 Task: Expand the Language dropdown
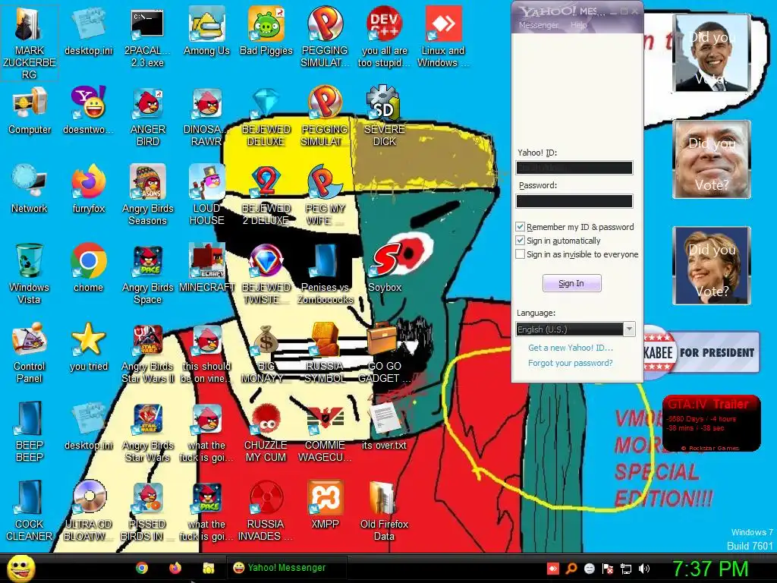point(629,329)
